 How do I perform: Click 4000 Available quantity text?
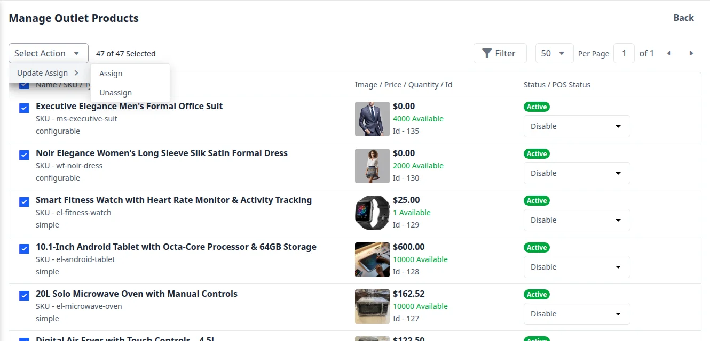point(418,119)
